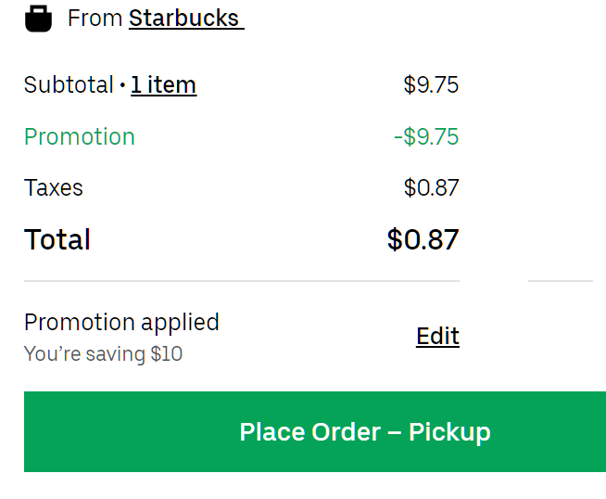Click the bullet separator after Subtotal
This screenshot has height=499, width=606.
122,85
